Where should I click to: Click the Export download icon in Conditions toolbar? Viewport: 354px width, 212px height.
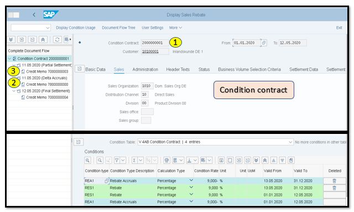(189, 160)
